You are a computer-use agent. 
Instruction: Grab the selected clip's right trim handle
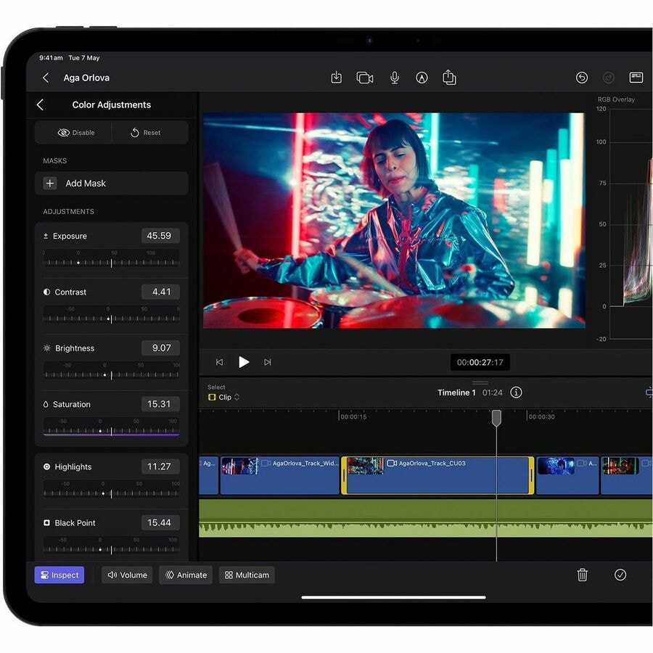531,475
